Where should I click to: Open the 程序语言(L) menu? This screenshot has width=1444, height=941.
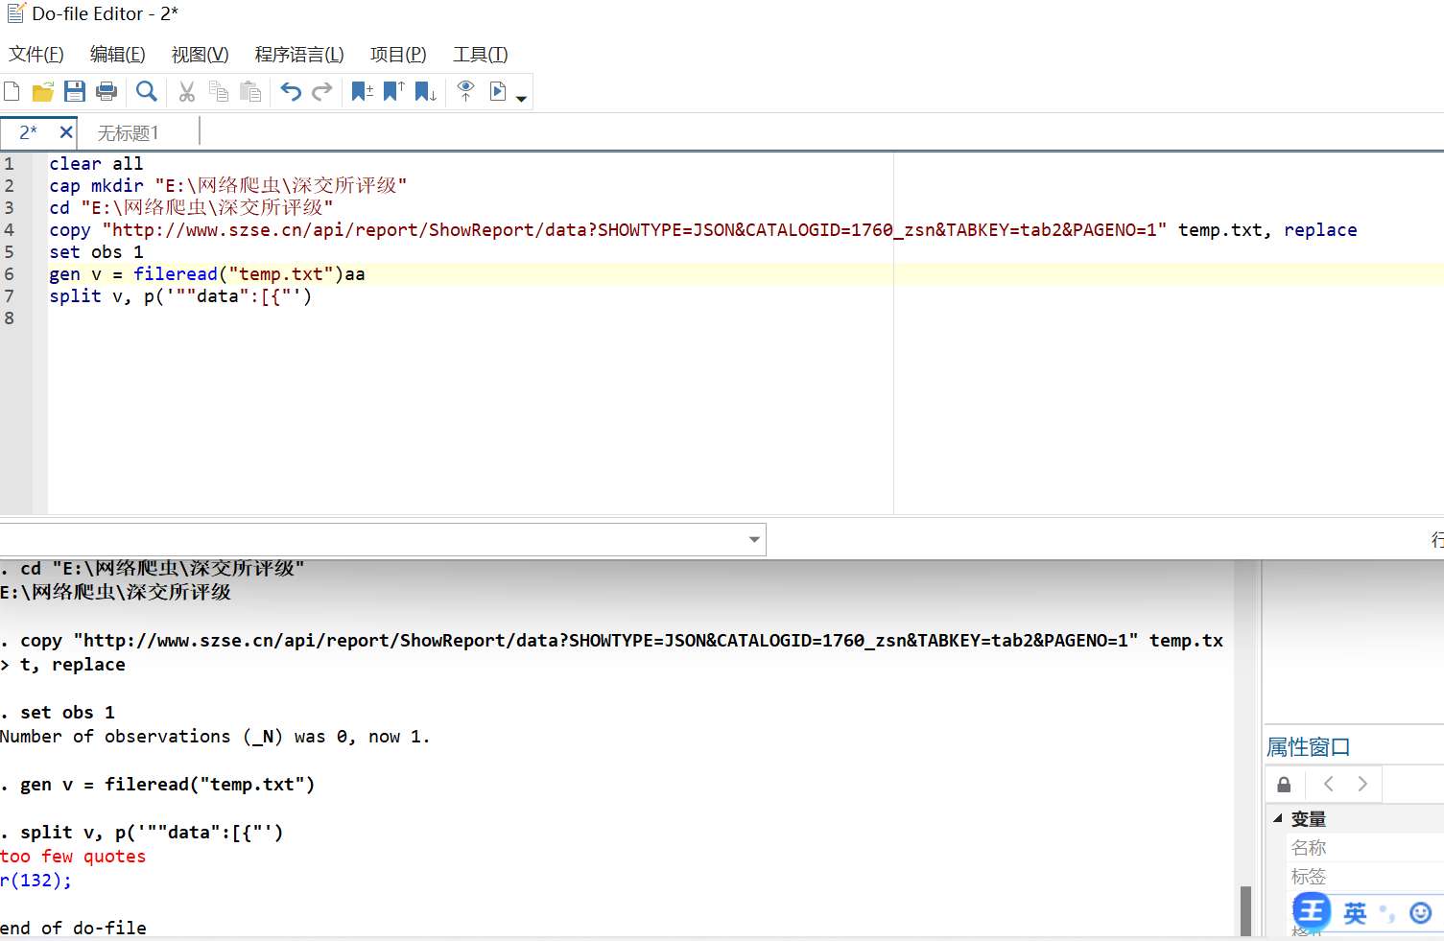click(299, 55)
